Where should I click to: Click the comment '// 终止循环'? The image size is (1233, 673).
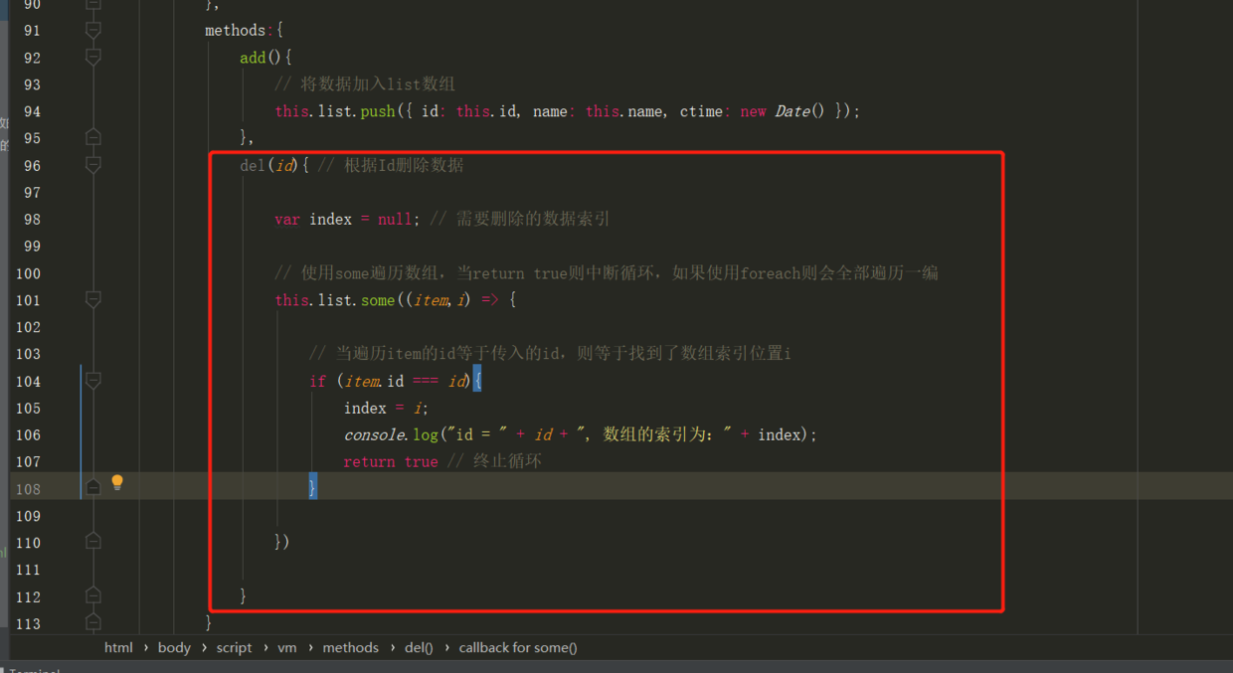click(494, 461)
